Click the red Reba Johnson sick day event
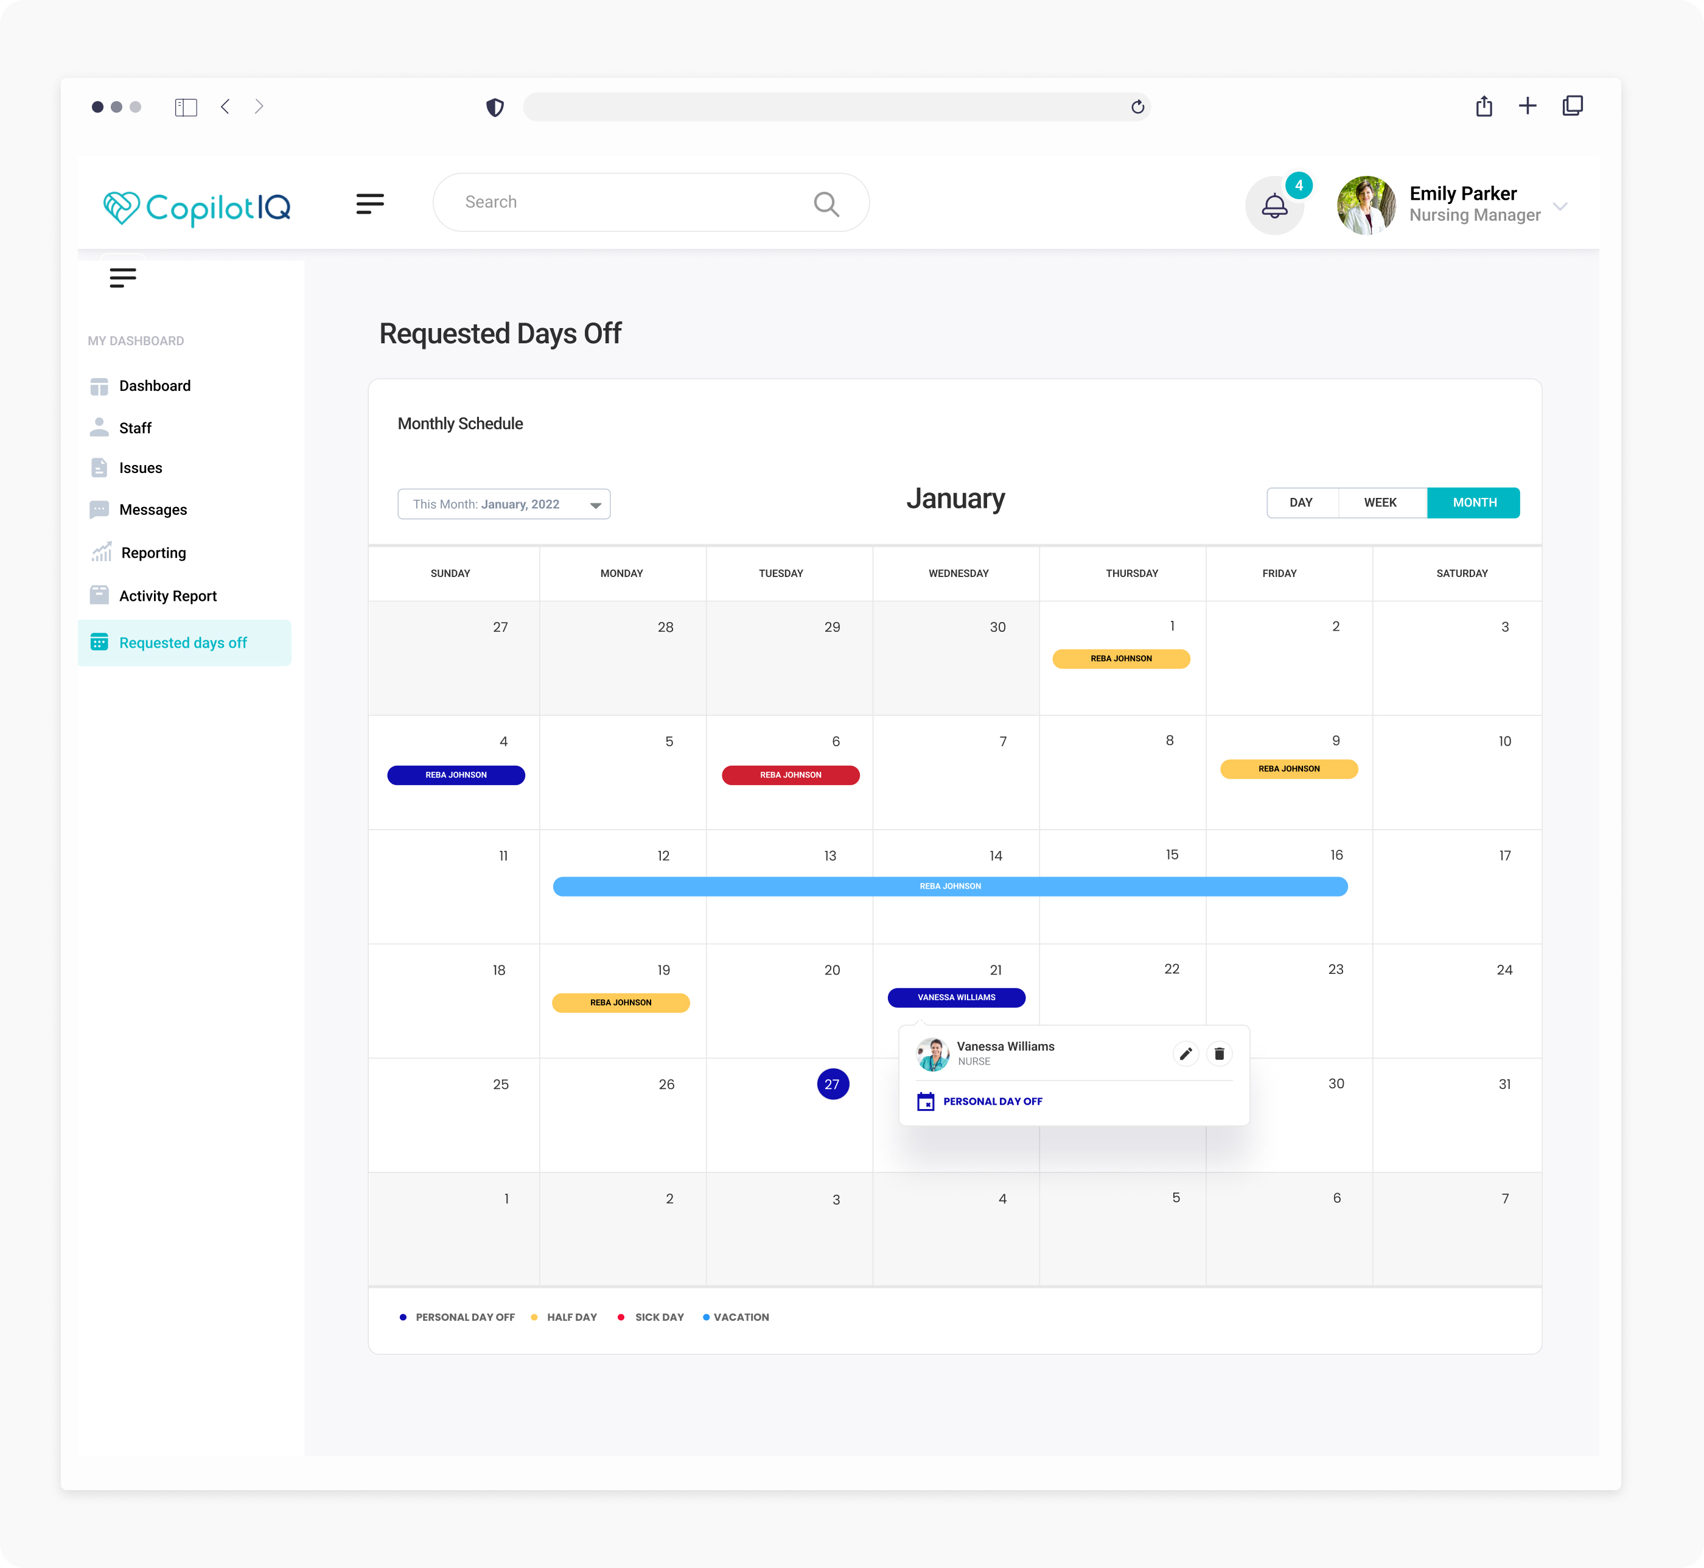The height and width of the screenshot is (1568, 1704). tap(791, 775)
